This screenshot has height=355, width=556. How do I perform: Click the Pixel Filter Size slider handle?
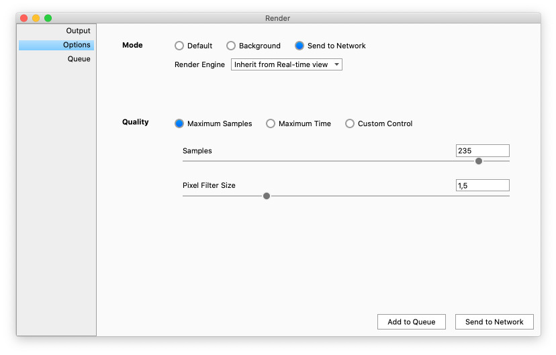(267, 196)
